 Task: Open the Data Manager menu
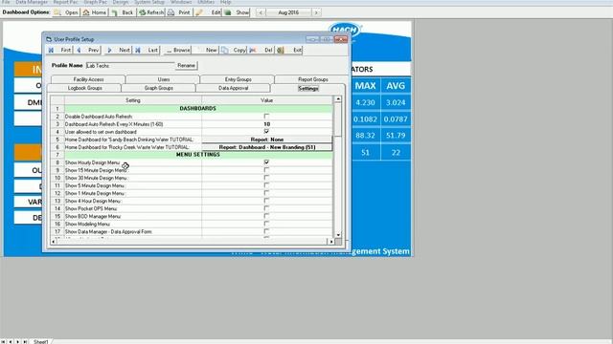click(x=32, y=2)
